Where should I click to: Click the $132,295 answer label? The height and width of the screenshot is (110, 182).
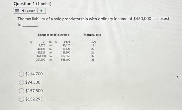tap(34, 99)
